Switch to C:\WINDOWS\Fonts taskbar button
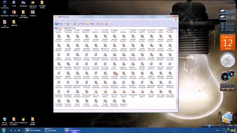 click(74, 130)
